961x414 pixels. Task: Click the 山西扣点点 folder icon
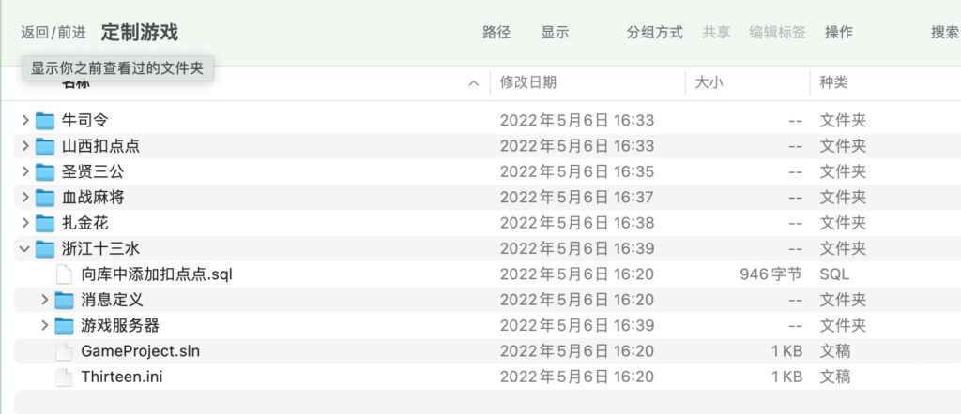pyautogui.click(x=45, y=146)
